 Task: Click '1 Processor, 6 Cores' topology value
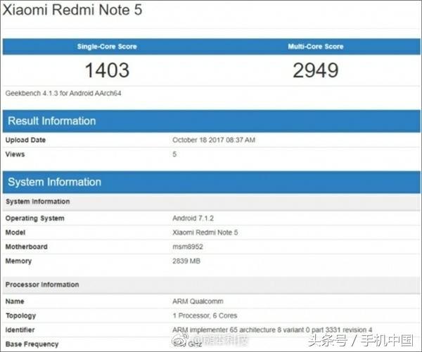205,315
